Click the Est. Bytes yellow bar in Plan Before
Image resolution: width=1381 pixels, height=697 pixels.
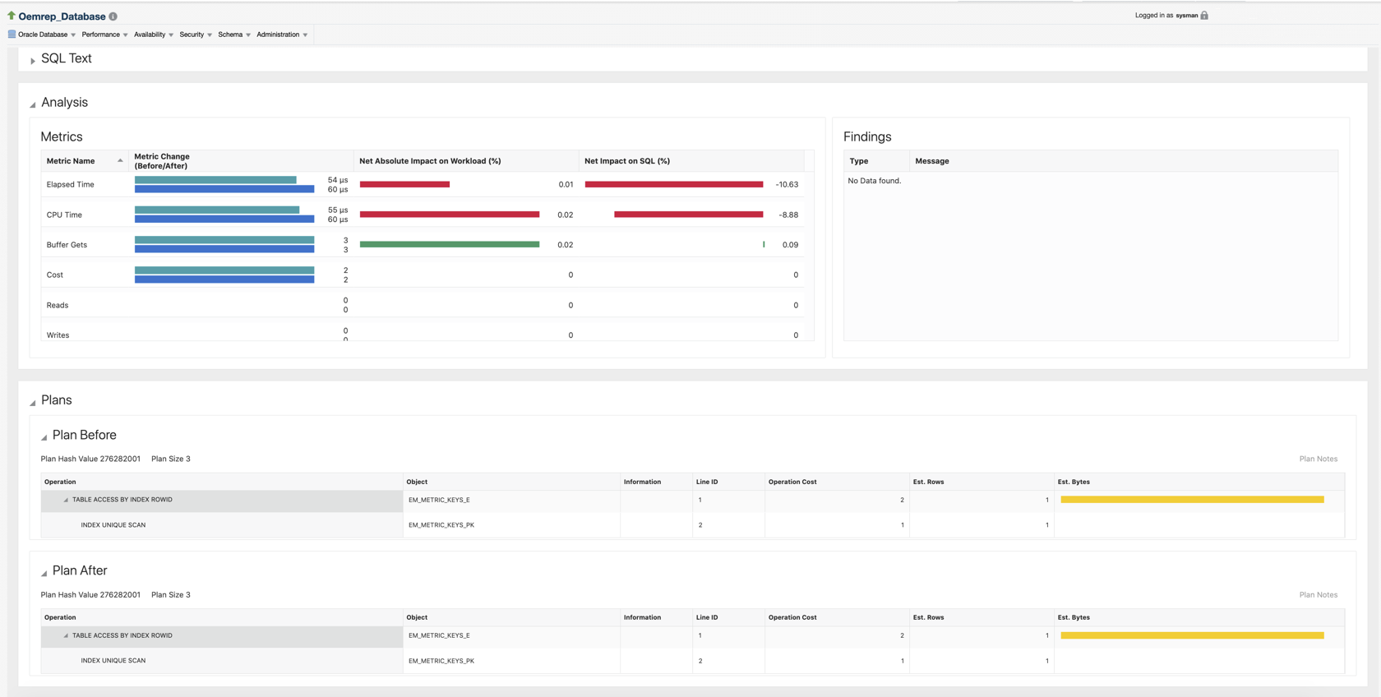point(1192,500)
